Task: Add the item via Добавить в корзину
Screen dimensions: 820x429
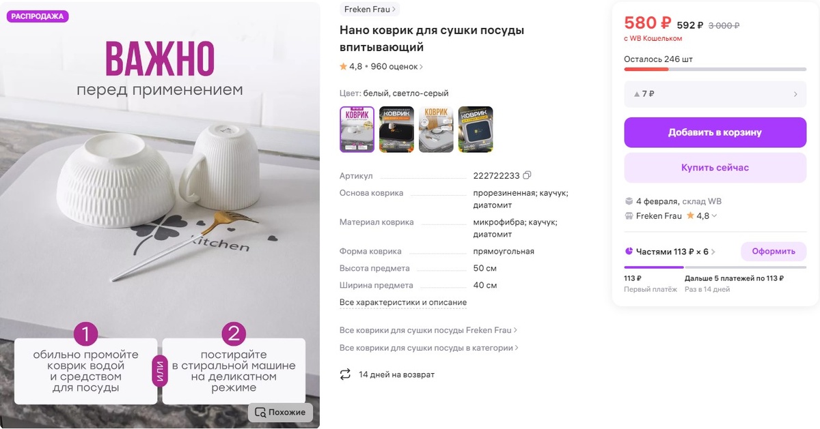Action: 715,132
